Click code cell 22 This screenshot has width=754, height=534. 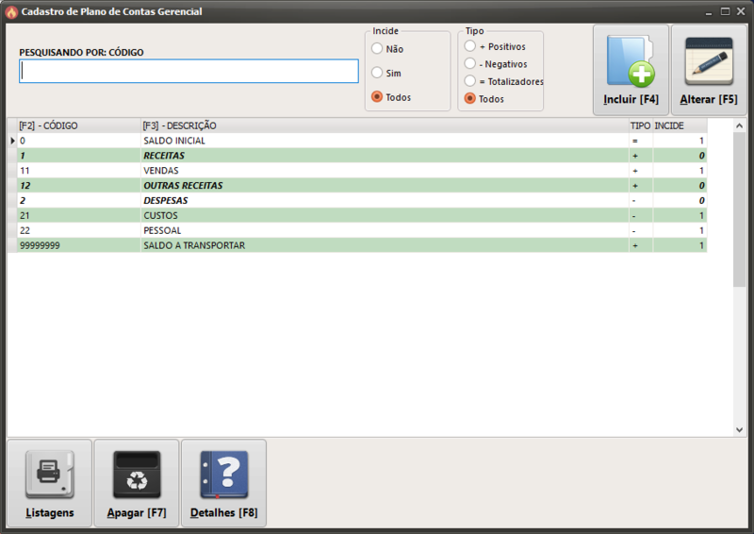click(x=79, y=230)
